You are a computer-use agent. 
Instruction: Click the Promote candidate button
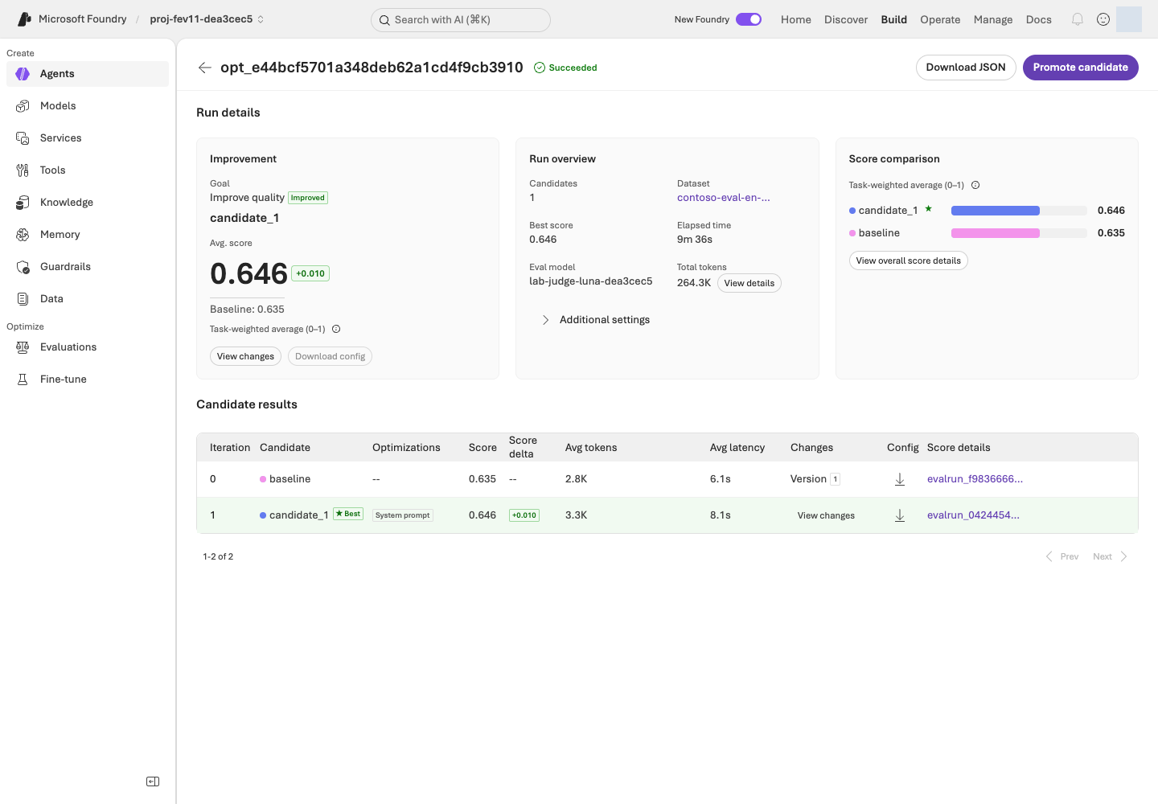(1081, 68)
